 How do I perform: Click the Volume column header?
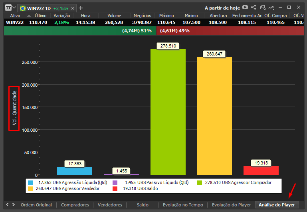114,16
